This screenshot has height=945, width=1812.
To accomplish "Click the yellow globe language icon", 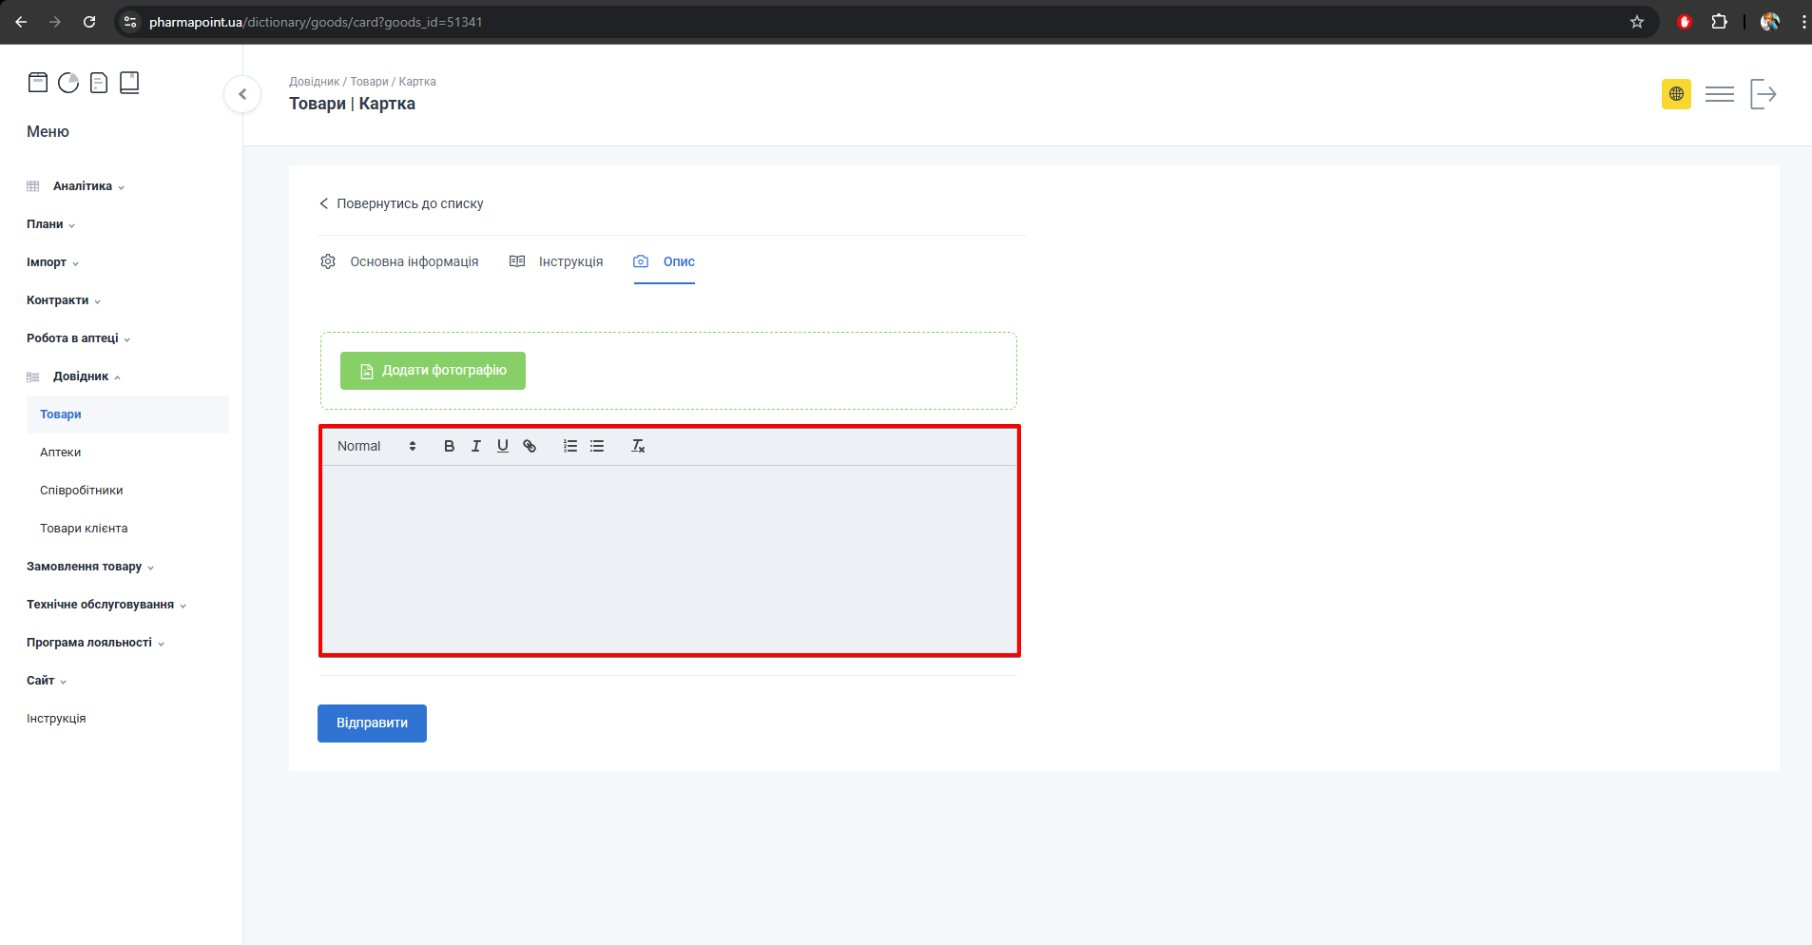I will (1676, 94).
